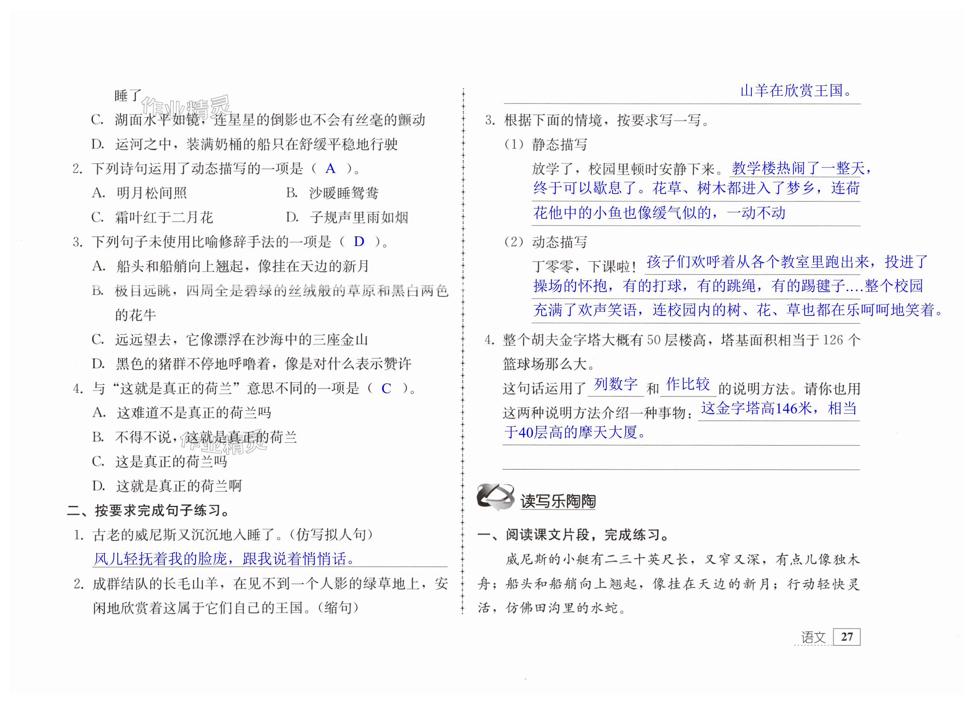Click the 作业精灵 watermark near the top
This screenshot has height=705, width=974.
tap(186, 108)
